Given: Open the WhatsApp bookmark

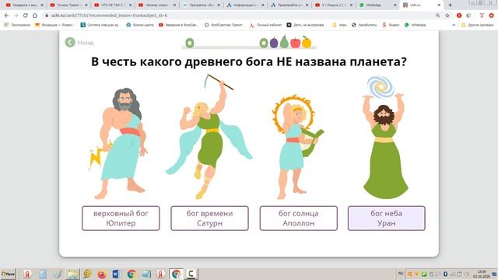Looking at the screenshot, I should pos(415,25).
